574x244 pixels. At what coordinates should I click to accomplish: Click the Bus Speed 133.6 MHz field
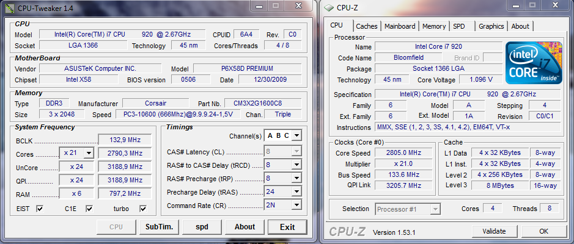[x=403, y=175]
